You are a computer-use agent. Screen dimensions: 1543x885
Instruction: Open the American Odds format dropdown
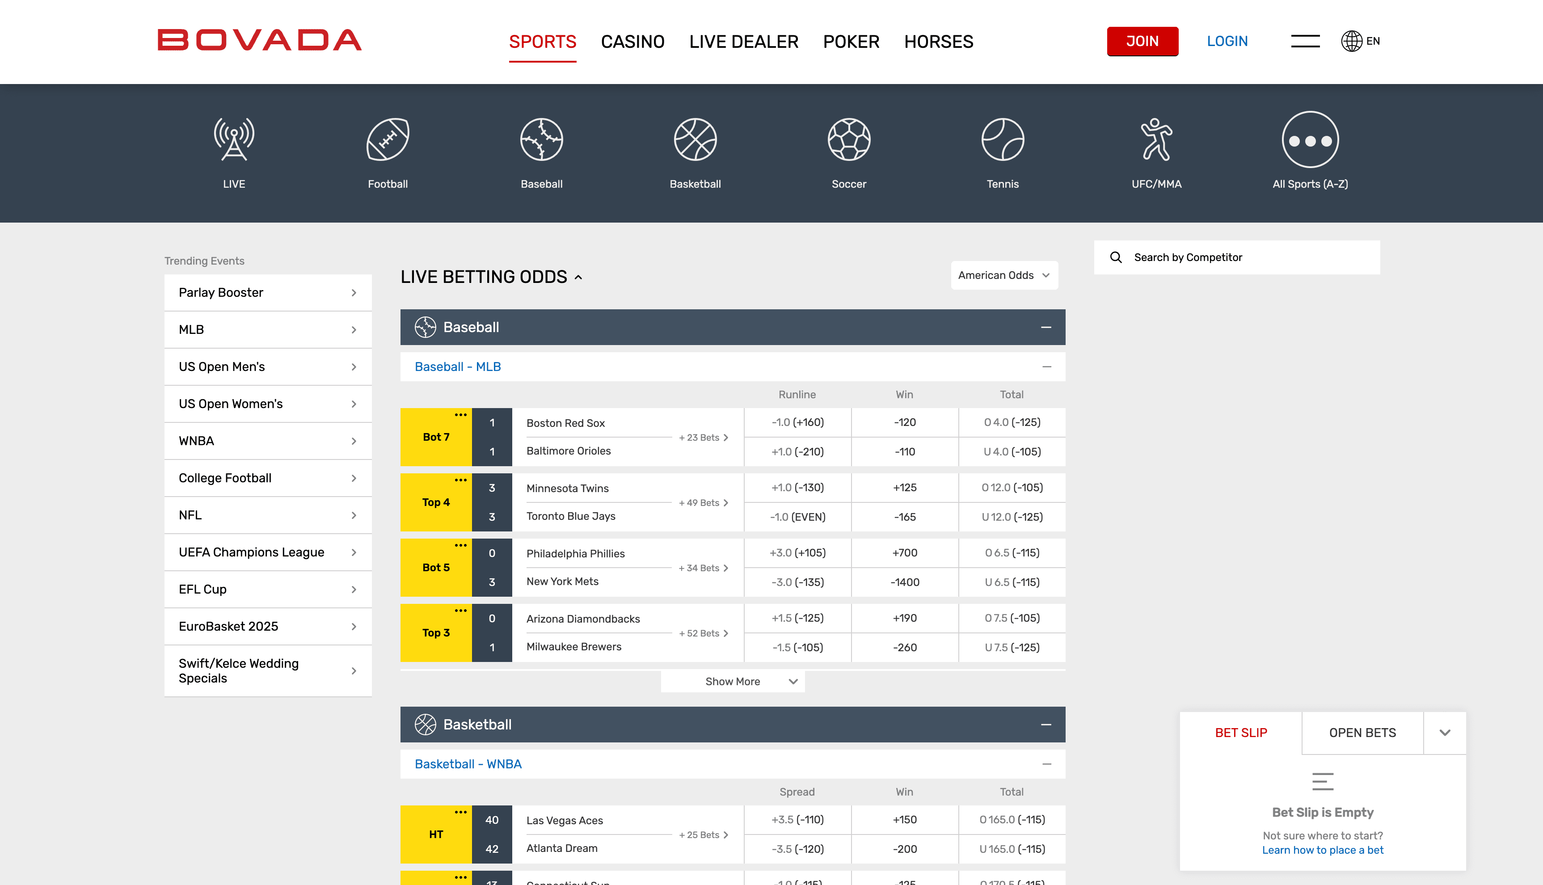1003,275
